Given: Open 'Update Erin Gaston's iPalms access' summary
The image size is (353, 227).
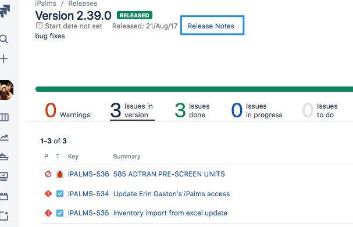Looking at the screenshot, I should coord(172,194).
